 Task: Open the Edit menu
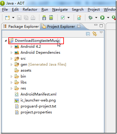click(15, 10)
